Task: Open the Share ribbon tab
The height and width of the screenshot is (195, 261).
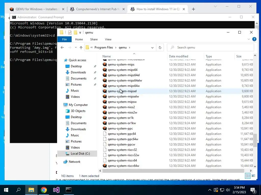Action: tap(94, 39)
